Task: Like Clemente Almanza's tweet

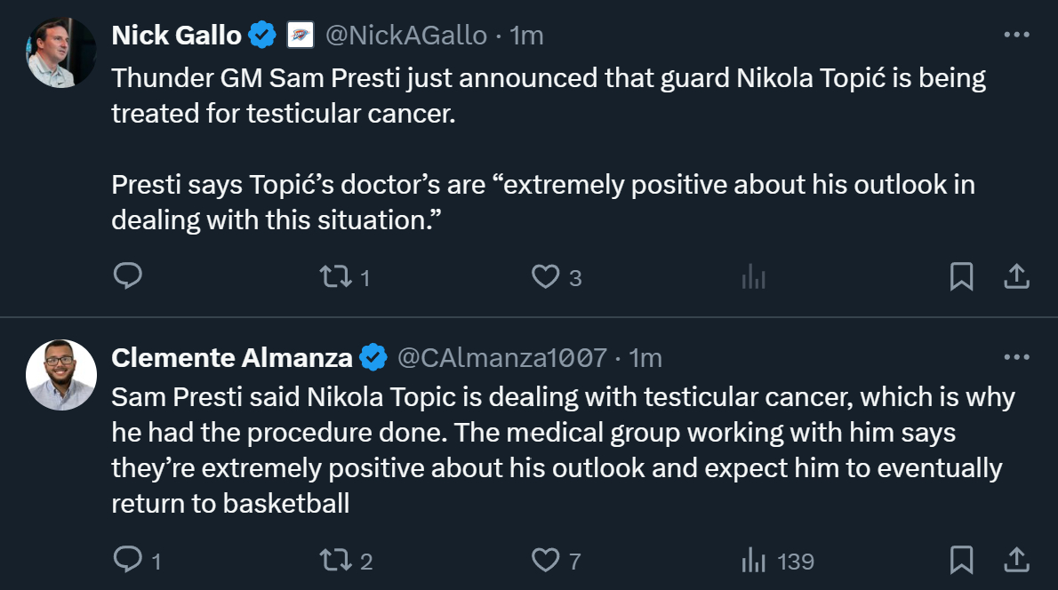Action: 545,560
